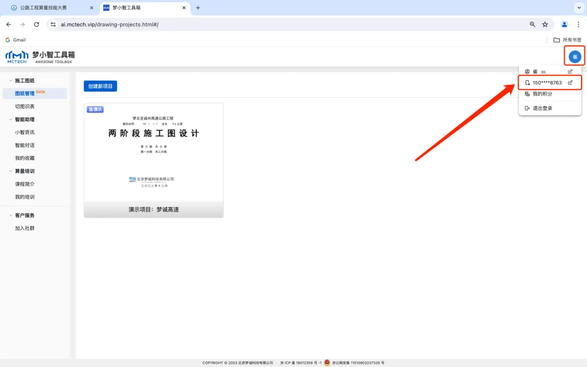Collapse the 智能助理 sidebar section

(11, 119)
